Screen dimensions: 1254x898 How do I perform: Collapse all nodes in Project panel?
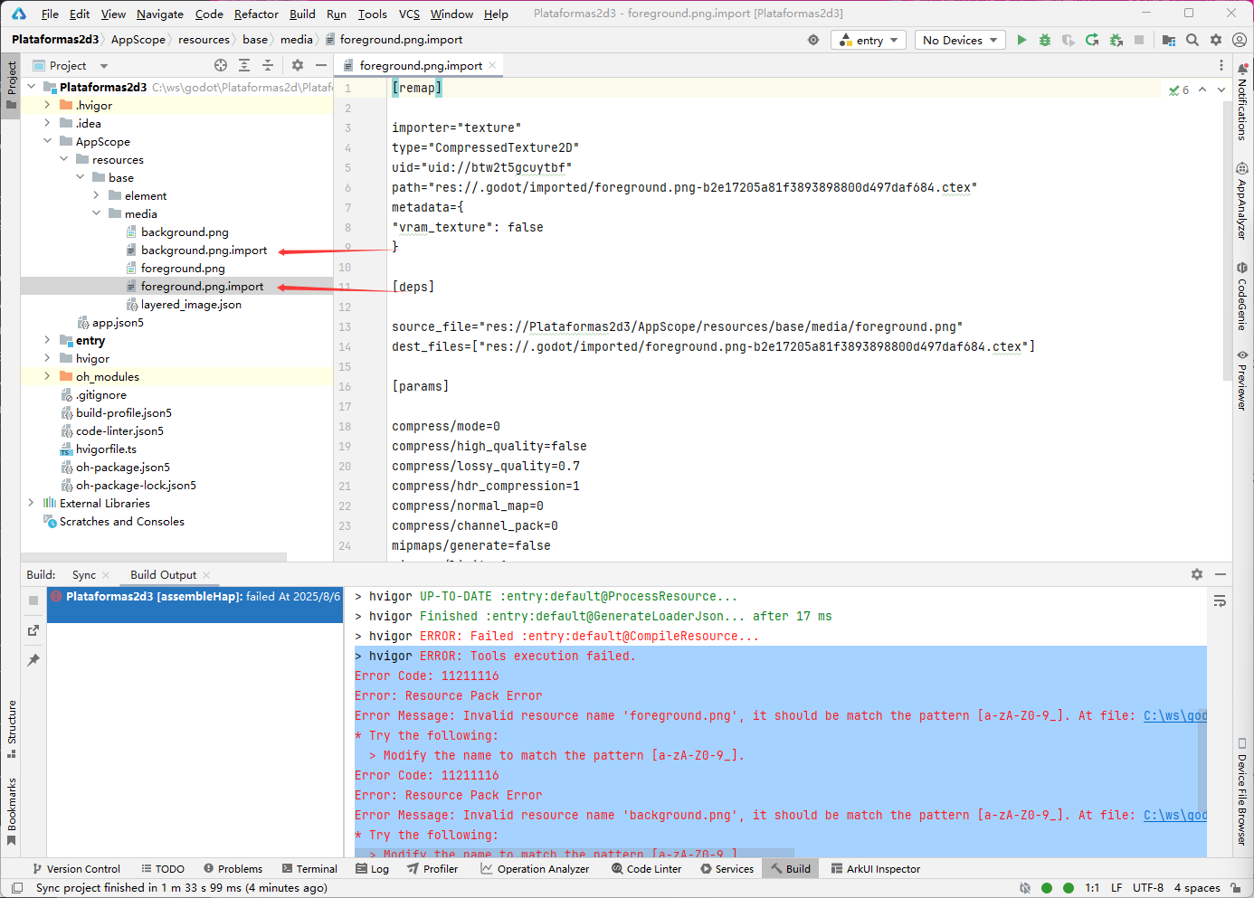[x=268, y=65]
